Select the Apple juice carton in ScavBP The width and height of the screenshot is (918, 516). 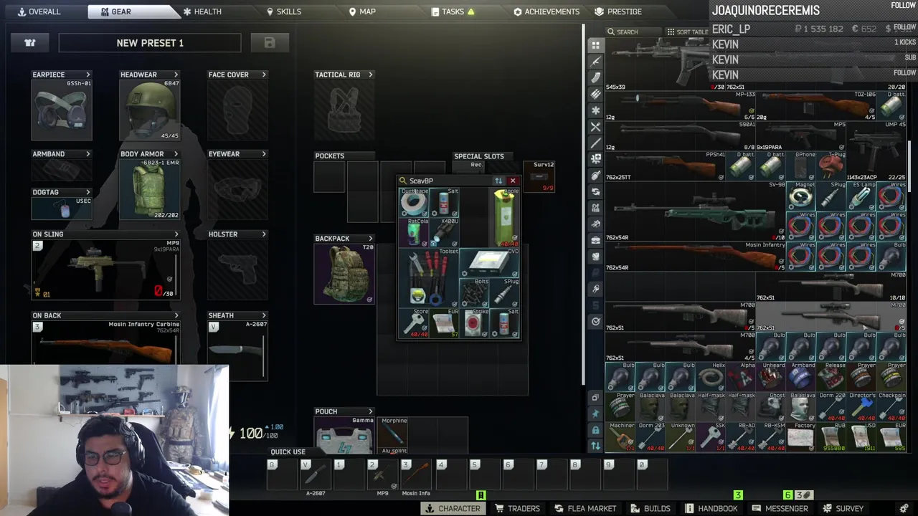pyautogui.click(x=504, y=218)
